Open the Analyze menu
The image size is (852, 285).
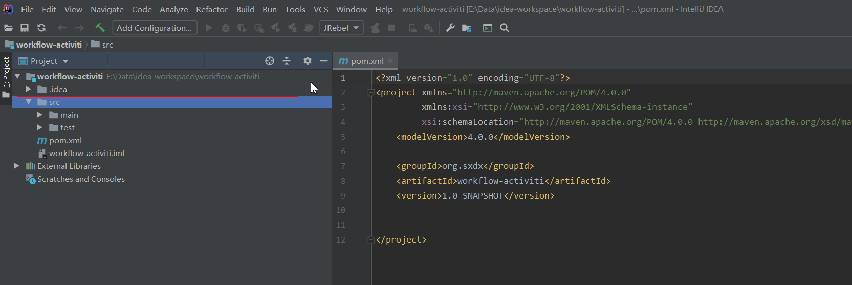point(174,9)
